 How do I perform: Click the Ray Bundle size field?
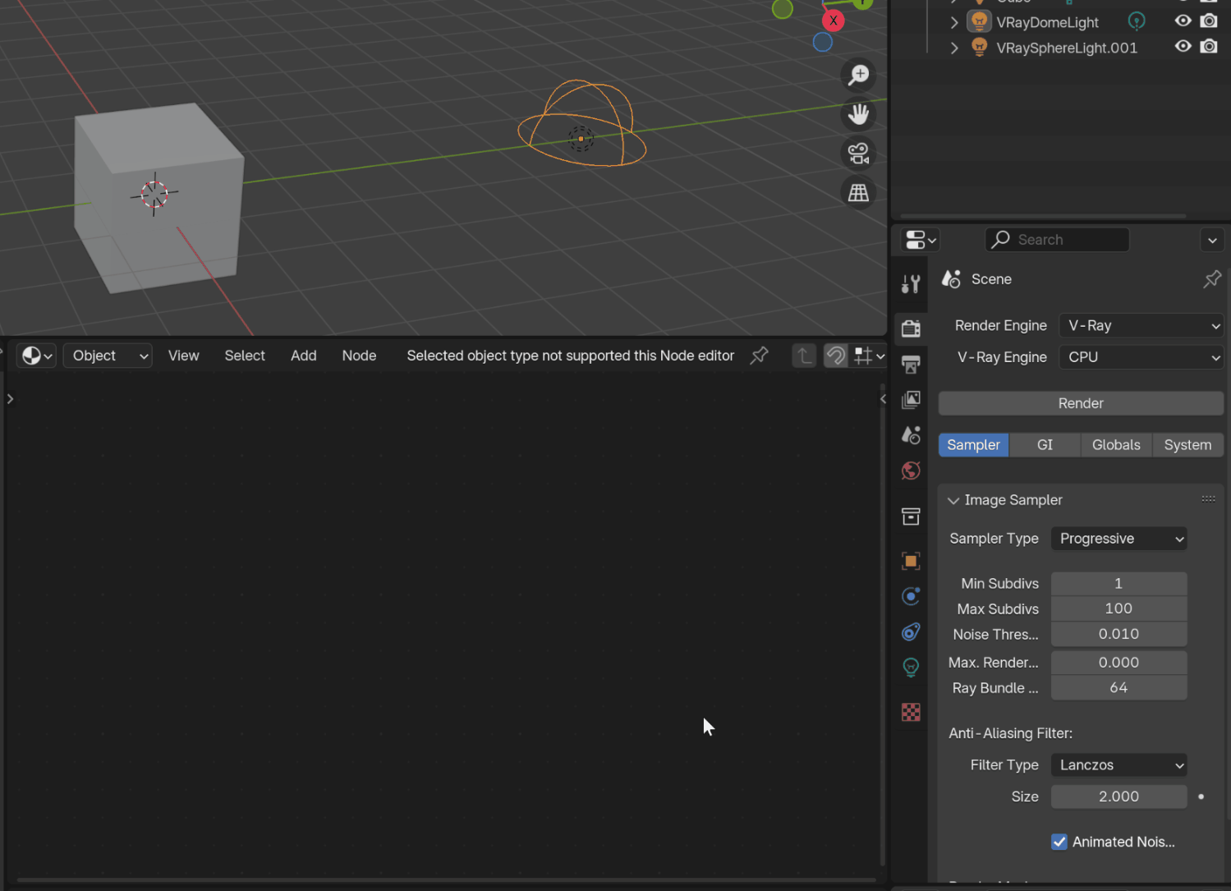(x=1118, y=688)
